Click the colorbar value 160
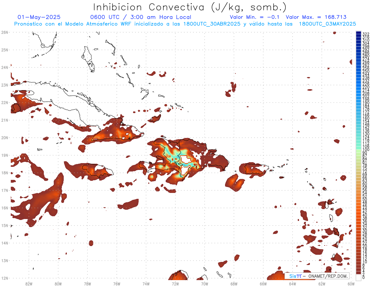373x288 pixels. point(366,118)
